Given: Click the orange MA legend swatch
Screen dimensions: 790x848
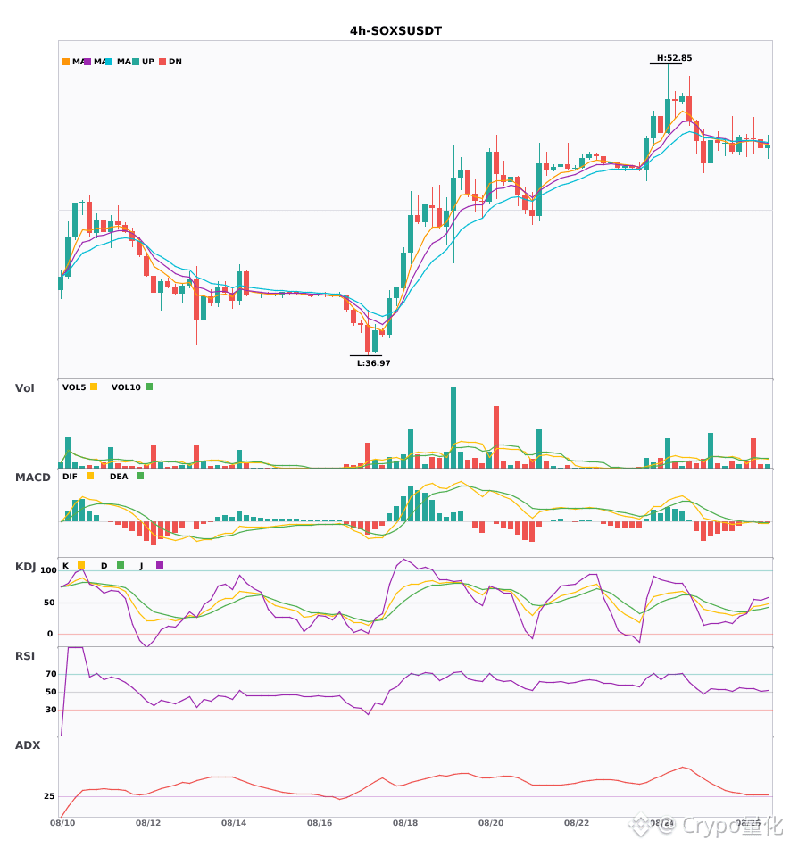Looking at the screenshot, I should point(66,62).
